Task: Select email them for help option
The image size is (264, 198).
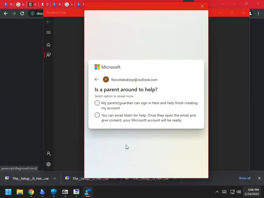Action: [x=97, y=115]
